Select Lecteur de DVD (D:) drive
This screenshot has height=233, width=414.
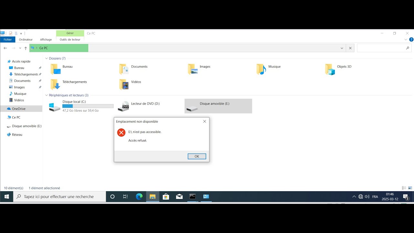(x=139, y=106)
